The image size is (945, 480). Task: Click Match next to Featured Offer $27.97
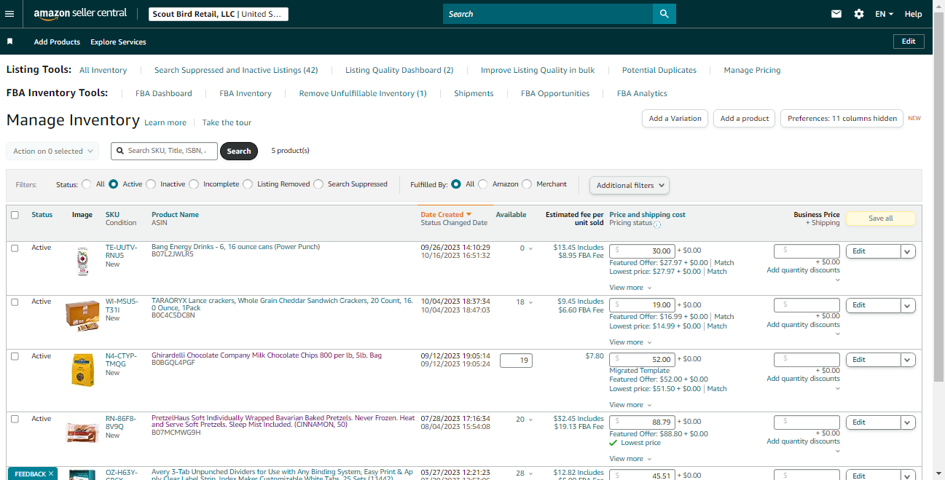[724, 262]
